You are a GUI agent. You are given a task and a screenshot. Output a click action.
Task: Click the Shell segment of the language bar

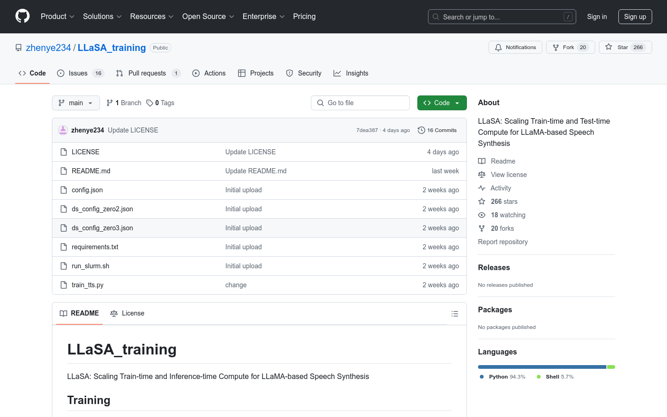(x=611, y=367)
